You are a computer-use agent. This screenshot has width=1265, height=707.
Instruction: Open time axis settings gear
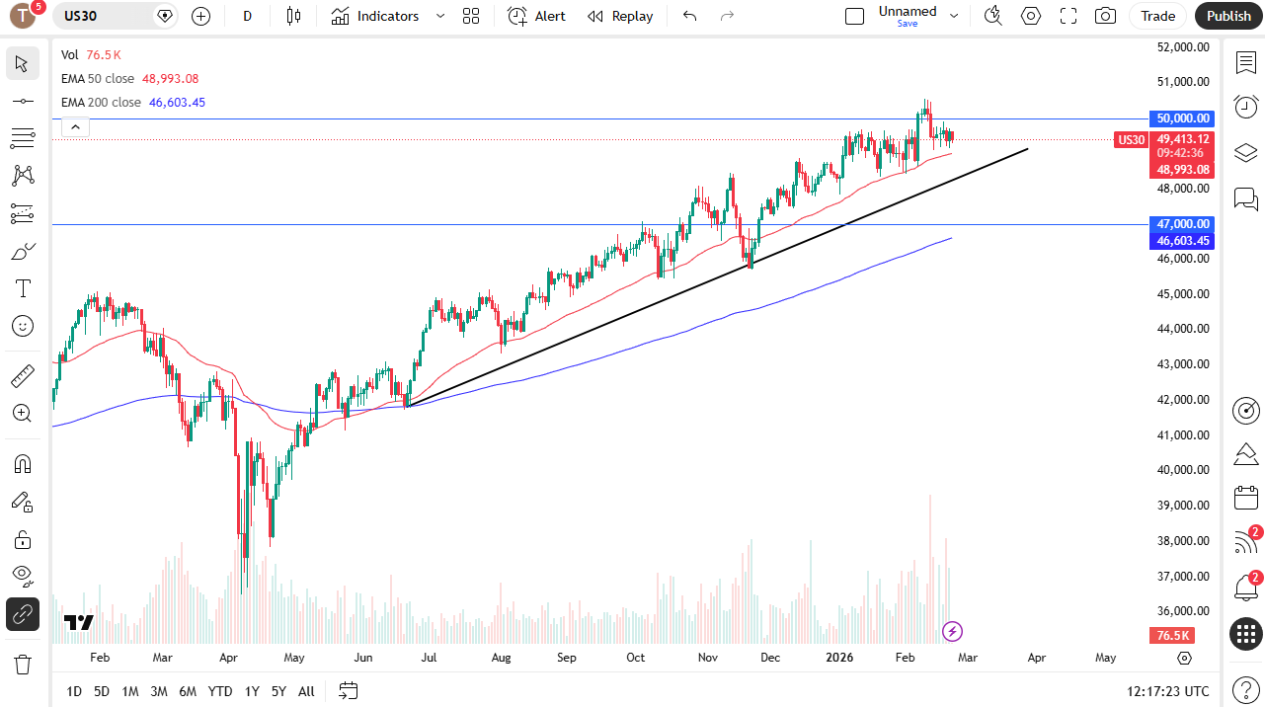[1184, 658]
